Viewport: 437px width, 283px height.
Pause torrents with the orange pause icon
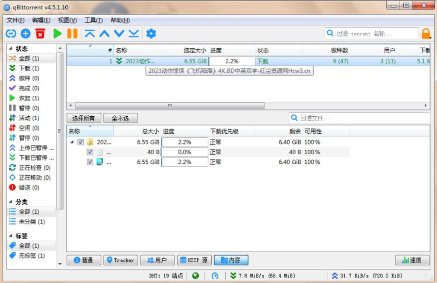click(72, 33)
